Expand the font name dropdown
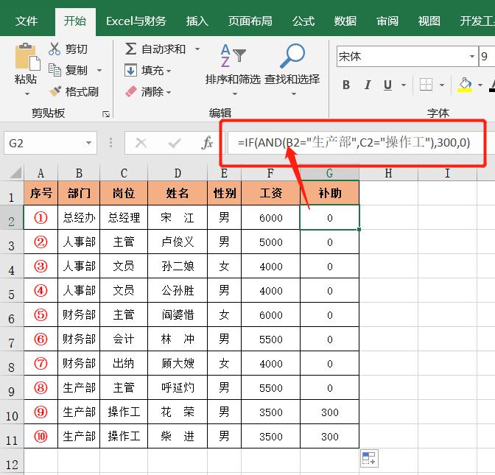The height and width of the screenshot is (475, 495). 472,57
